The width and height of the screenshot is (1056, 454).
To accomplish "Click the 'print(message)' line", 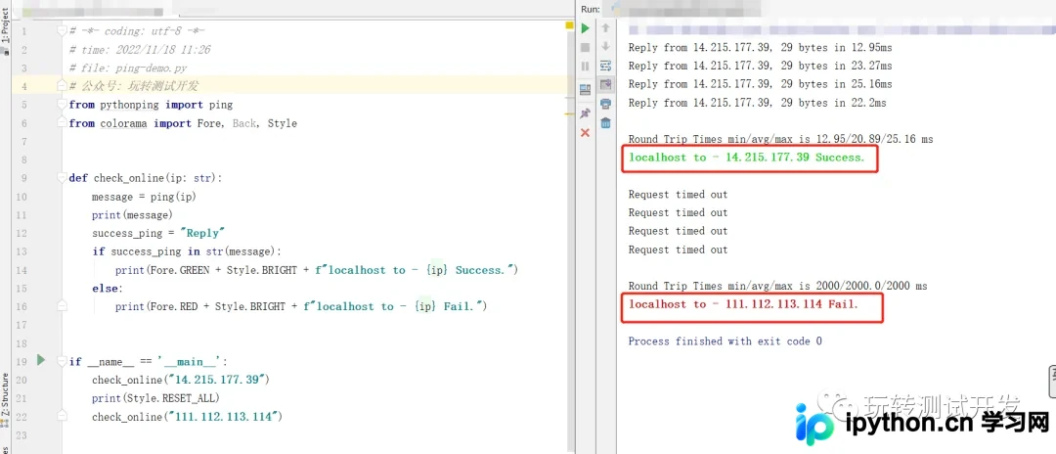I will pos(133,215).
